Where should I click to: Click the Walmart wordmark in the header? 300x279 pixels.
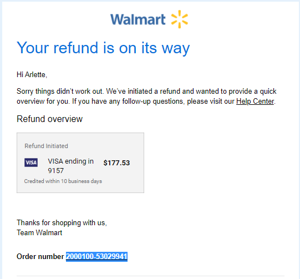click(x=138, y=19)
